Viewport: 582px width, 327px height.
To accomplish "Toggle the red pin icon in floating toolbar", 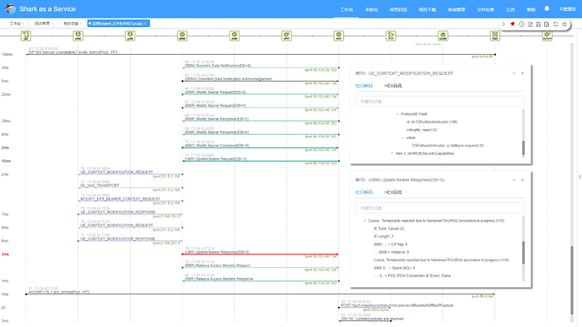I will [x=512, y=24].
